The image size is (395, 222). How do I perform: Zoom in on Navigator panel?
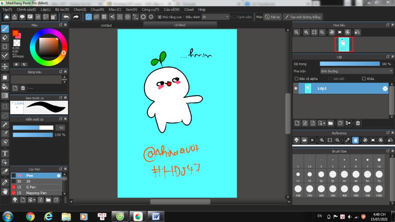click(306, 32)
